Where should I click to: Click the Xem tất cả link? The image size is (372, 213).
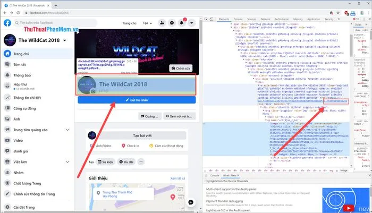tap(178, 178)
